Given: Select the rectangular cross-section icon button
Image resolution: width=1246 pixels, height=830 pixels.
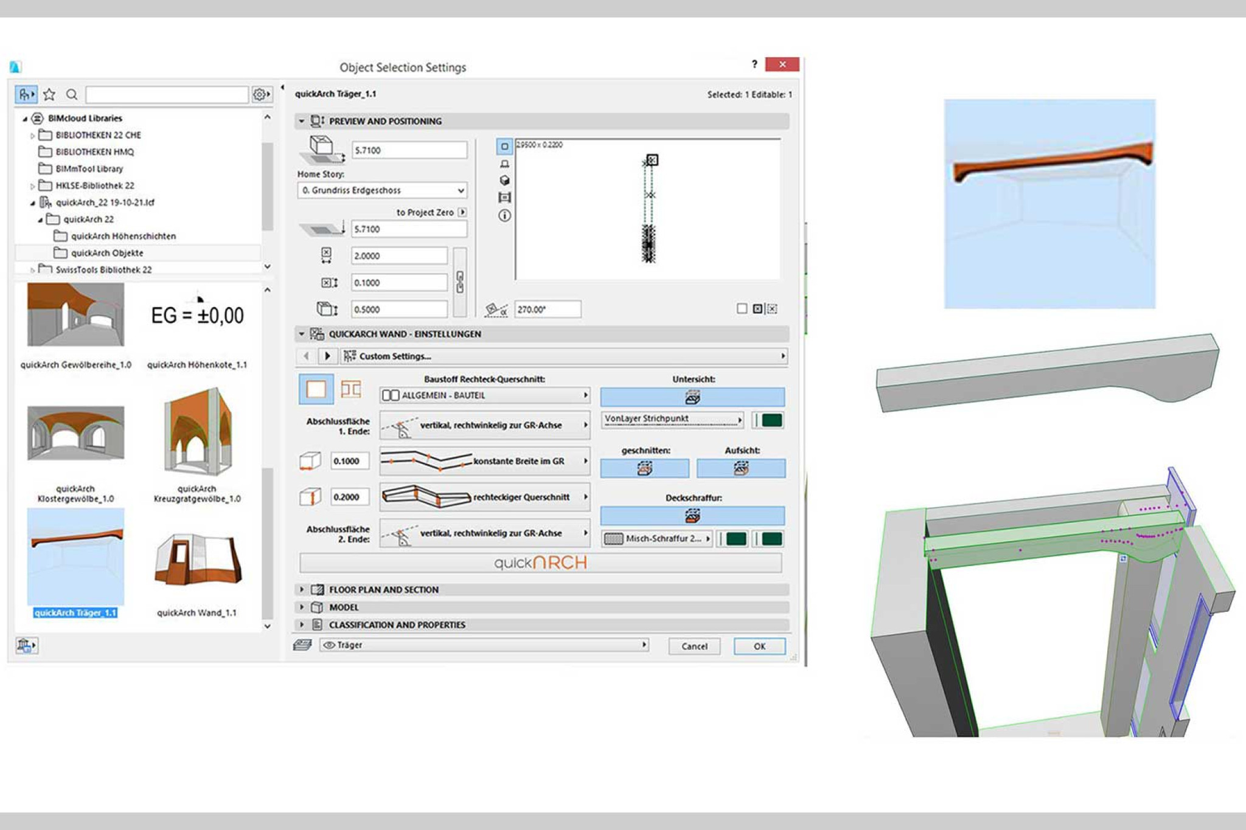Looking at the screenshot, I should point(316,389).
